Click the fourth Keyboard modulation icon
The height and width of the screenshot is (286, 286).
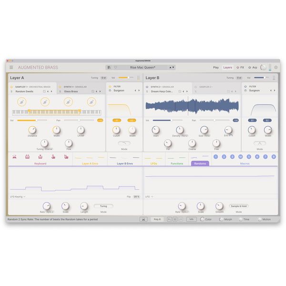tap(53, 157)
